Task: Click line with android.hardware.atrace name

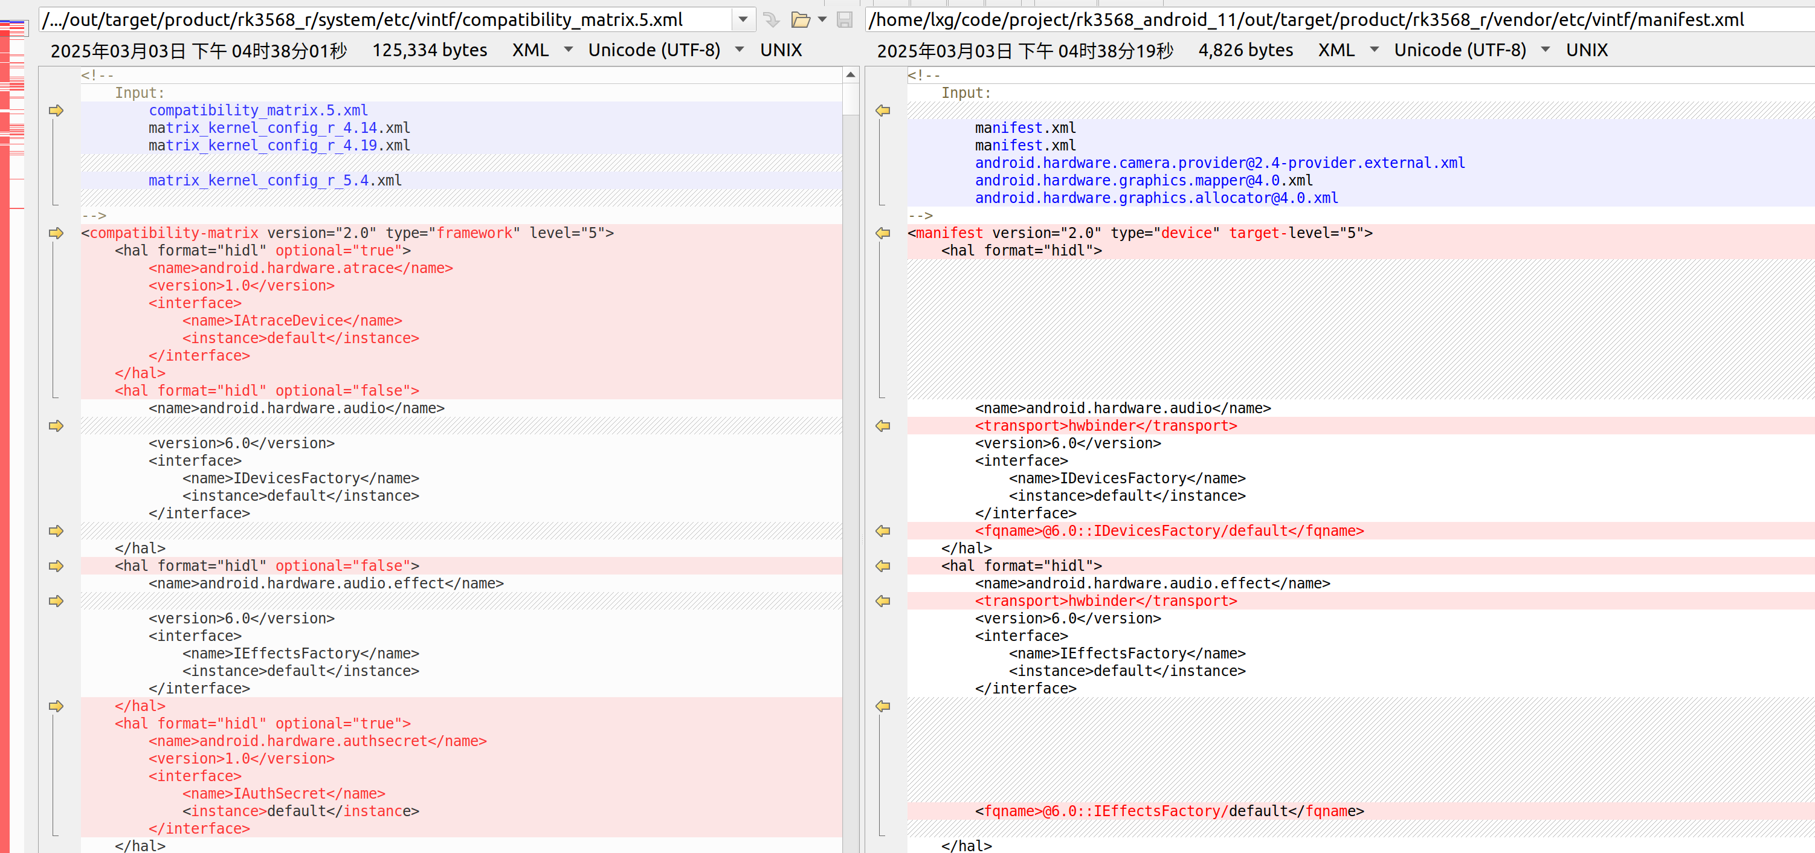Action: click(x=301, y=268)
